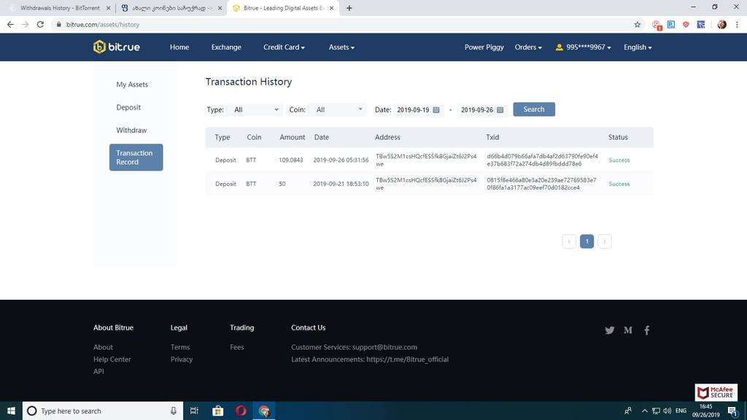
Task: Open the Facebook social link in footer
Action: click(646, 330)
